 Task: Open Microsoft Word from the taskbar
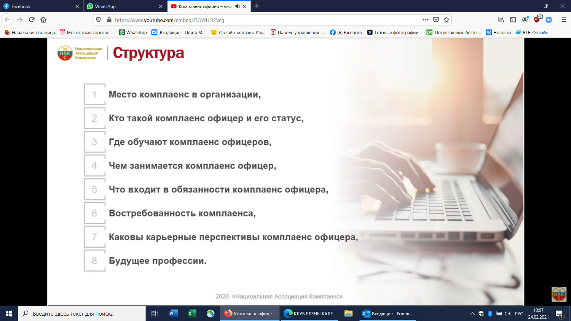pos(174,313)
